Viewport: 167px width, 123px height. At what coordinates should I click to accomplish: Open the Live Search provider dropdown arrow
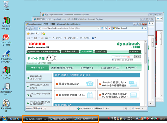(145, 28)
